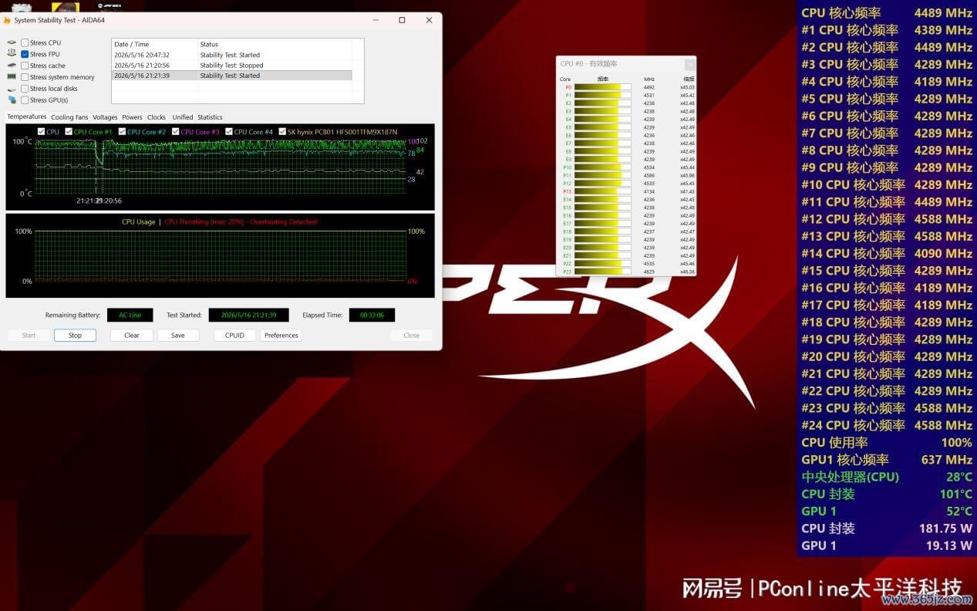Open the Clocks tab
This screenshot has height=611, width=977.
point(157,117)
